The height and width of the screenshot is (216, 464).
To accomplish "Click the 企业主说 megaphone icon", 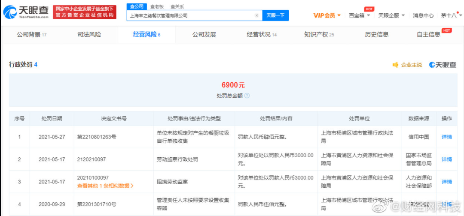I will point(396,65).
